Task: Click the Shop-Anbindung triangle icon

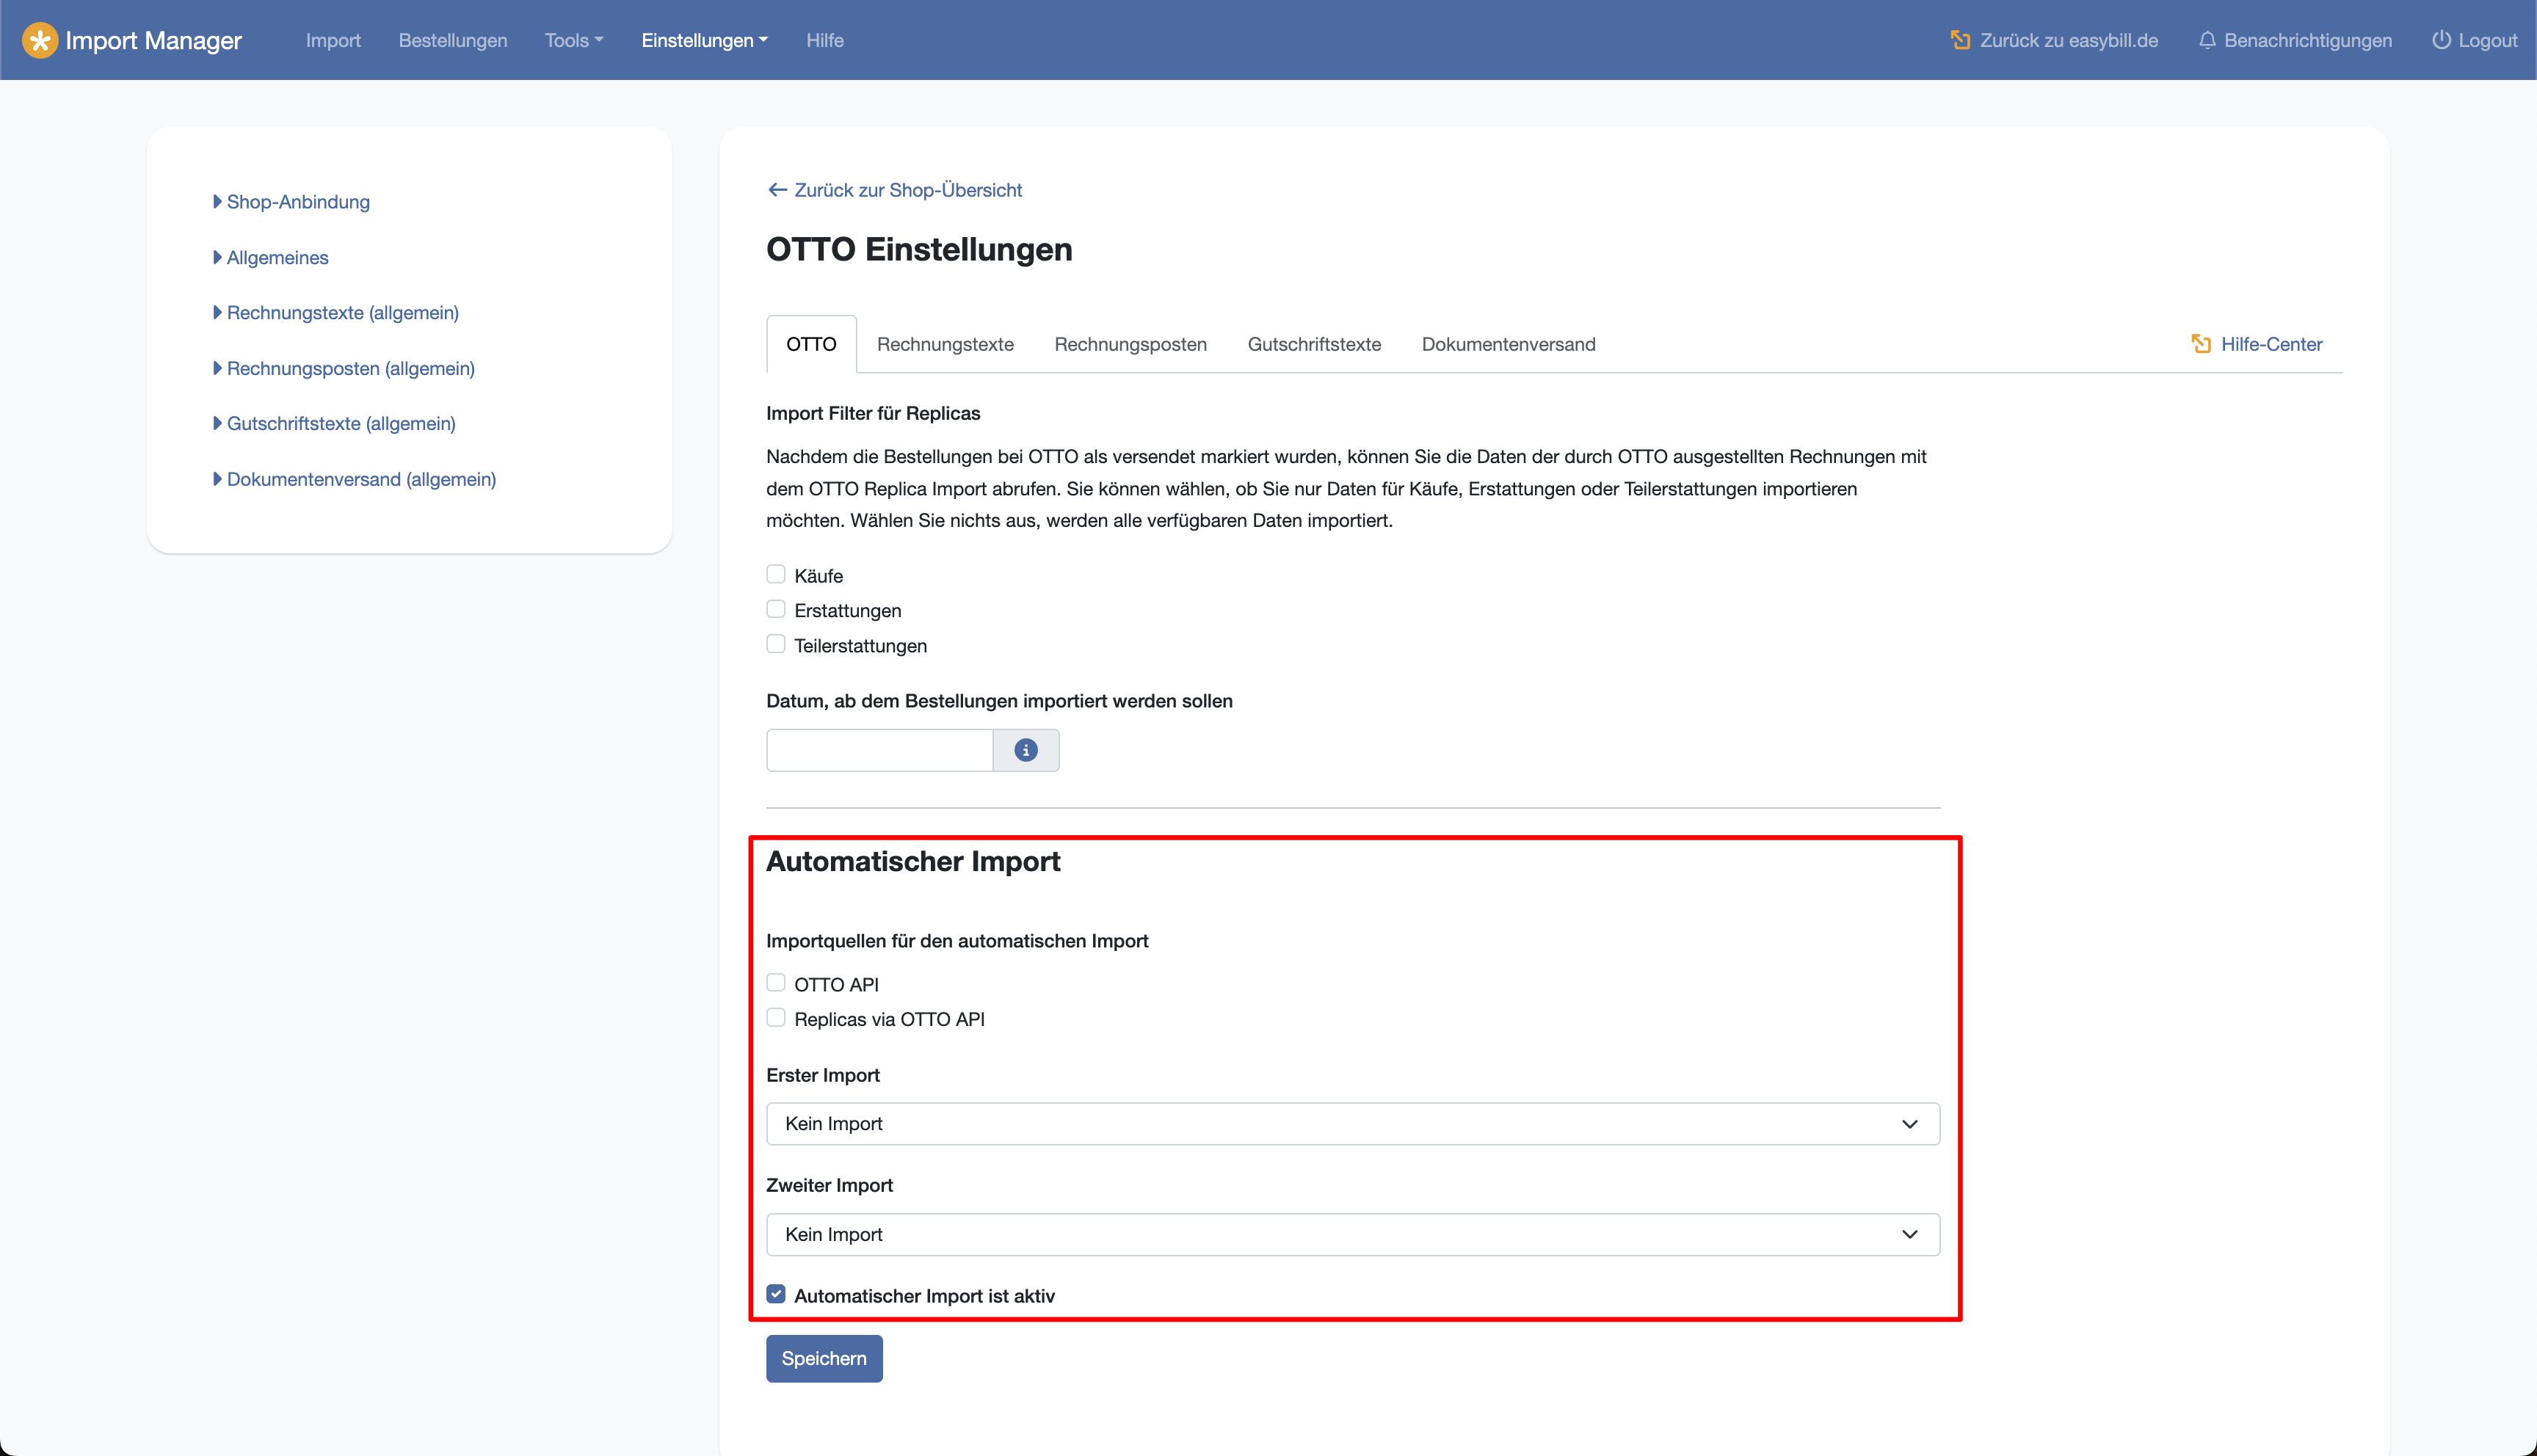Action: [x=217, y=202]
